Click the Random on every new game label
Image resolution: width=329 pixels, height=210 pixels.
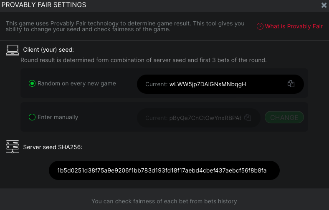click(76, 83)
